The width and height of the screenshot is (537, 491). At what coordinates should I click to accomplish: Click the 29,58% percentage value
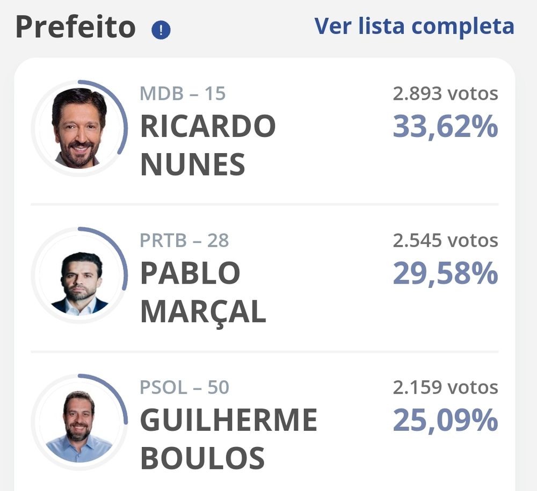point(445,274)
